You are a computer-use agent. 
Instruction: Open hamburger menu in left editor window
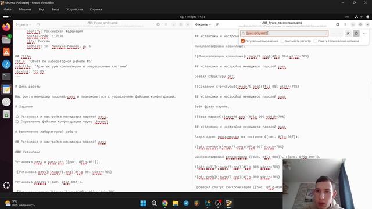pyautogui.click(x=166, y=24)
